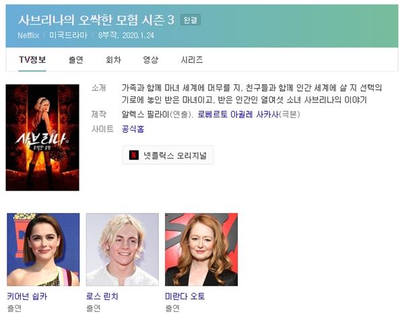This screenshot has width=404, height=314.
Task: Click the 소개 label
Action: point(99,88)
